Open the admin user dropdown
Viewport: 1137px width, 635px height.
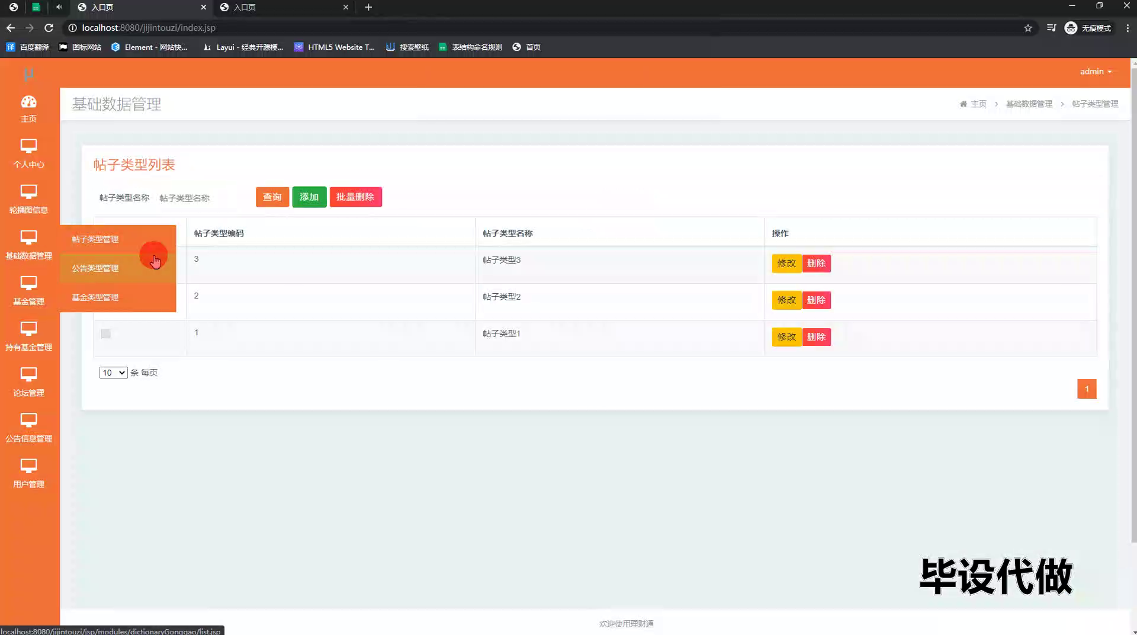tap(1096, 71)
